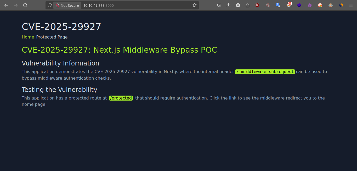
Task: Click the Home navigation link
Action: coord(28,37)
